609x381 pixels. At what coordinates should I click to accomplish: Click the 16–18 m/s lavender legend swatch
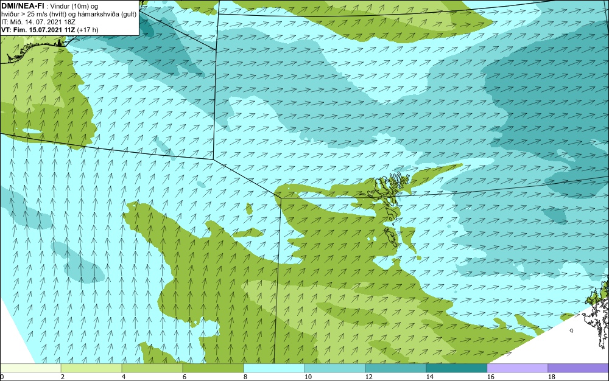click(x=517, y=368)
